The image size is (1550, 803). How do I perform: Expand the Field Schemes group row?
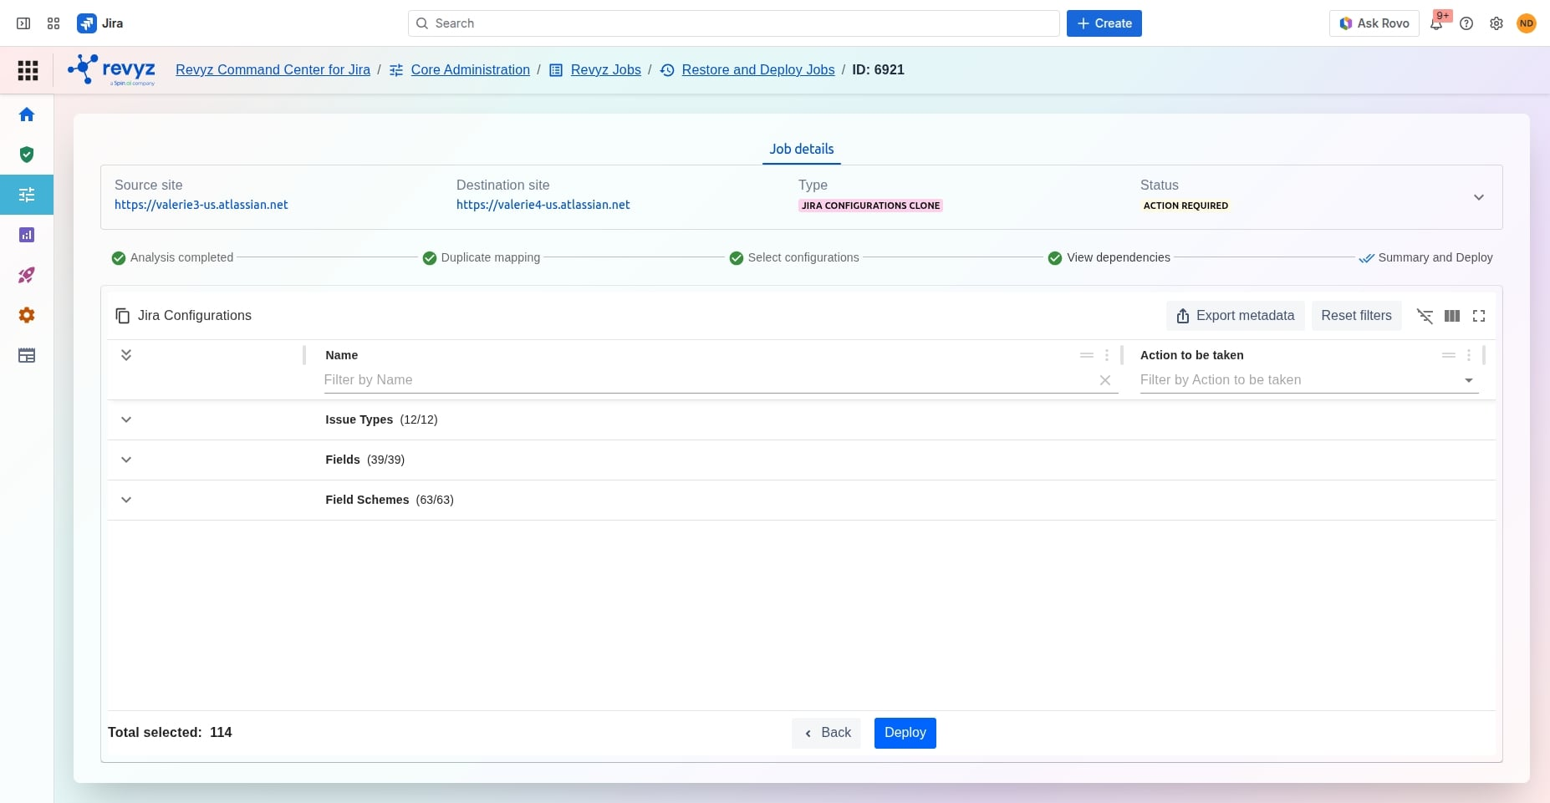tap(126, 500)
